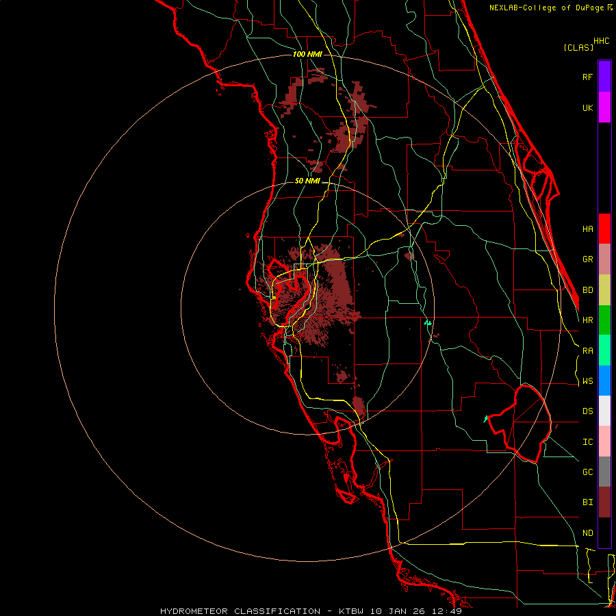The width and height of the screenshot is (616, 616).
Task: Click the UK magenta legend swatch
Action: 604,107
